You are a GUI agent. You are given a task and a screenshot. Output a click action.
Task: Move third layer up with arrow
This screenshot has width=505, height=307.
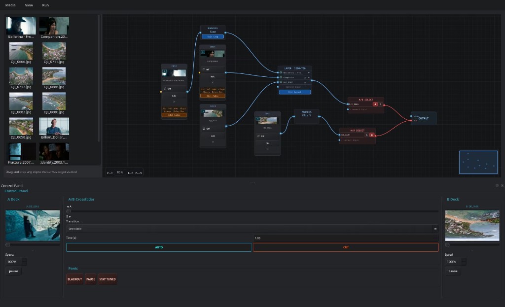(305, 82)
